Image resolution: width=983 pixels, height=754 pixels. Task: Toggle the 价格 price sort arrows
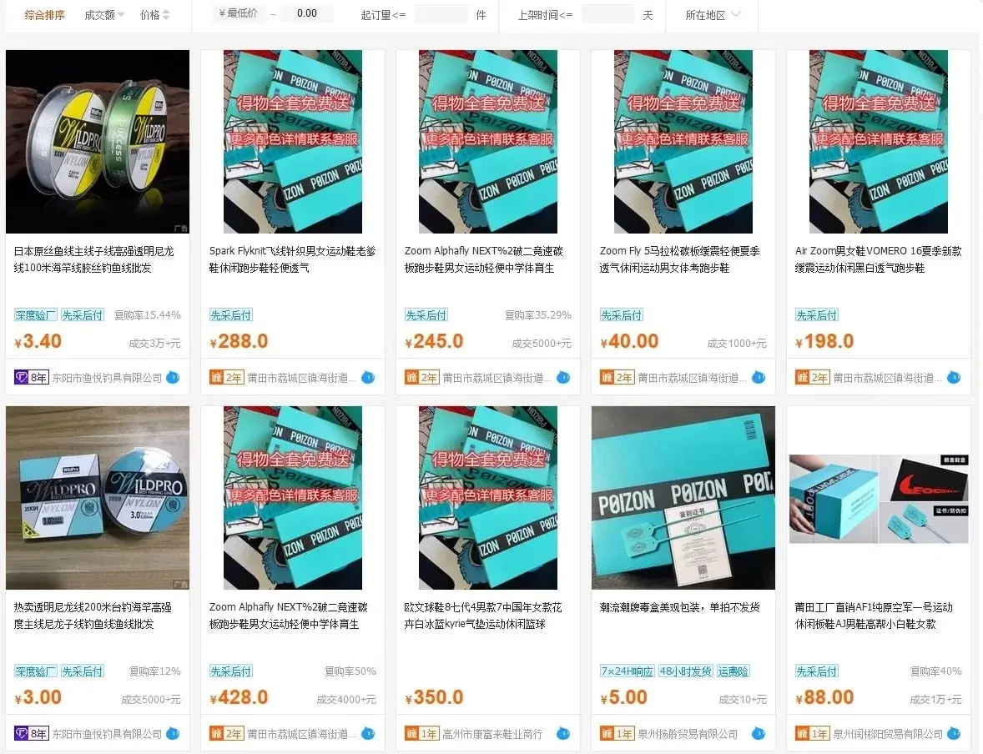155,15
